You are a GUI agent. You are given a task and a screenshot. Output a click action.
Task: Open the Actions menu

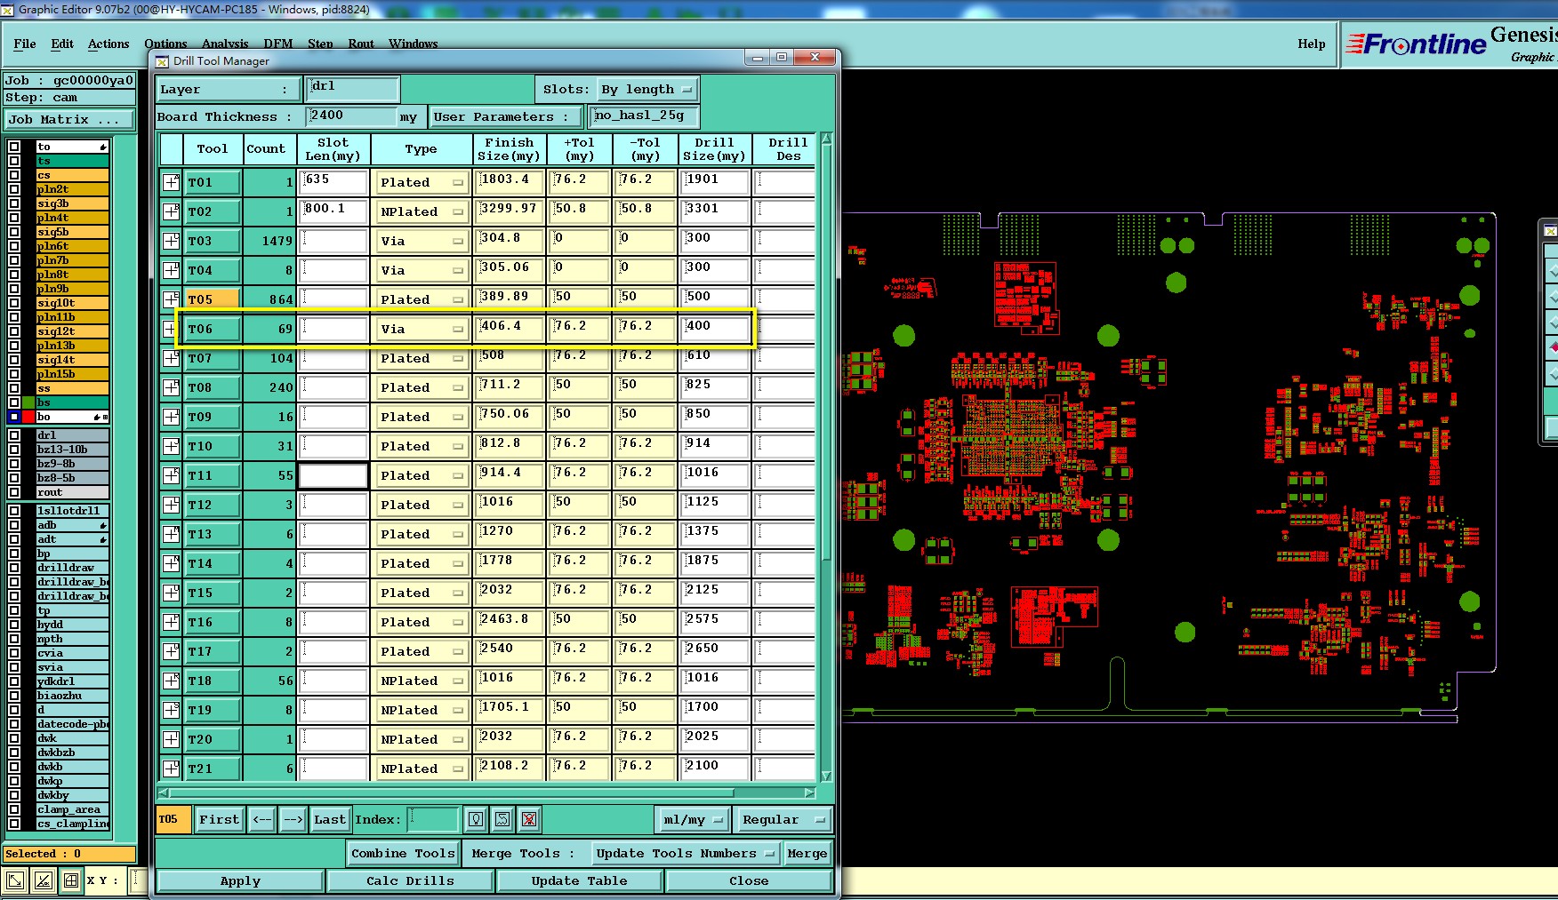108,44
